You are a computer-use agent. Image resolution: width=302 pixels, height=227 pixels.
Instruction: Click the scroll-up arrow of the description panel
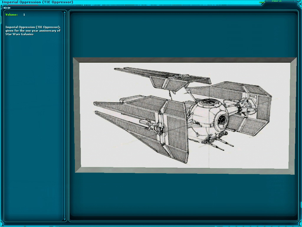coord(65,12)
